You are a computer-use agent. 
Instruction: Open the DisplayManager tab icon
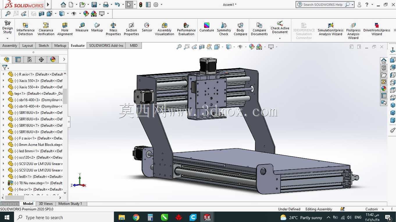click(x=53, y=60)
